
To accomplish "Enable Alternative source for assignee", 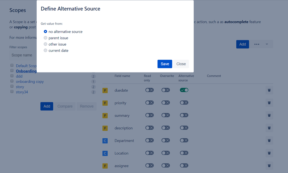I will click(x=184, y=165).
